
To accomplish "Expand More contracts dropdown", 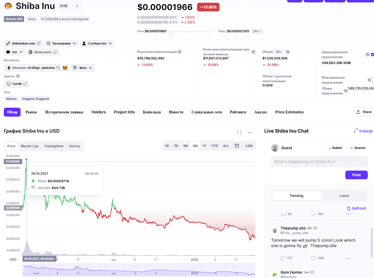I will [x=83, y=68].
